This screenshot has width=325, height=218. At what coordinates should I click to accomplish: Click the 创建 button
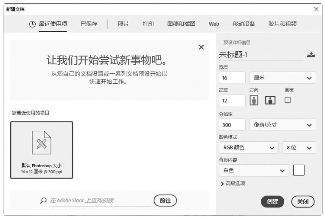pos(272,201)
